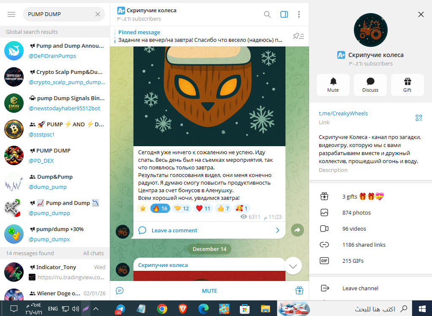Show hidden system tray icons
432x316 pixels.
pos(95,308)
